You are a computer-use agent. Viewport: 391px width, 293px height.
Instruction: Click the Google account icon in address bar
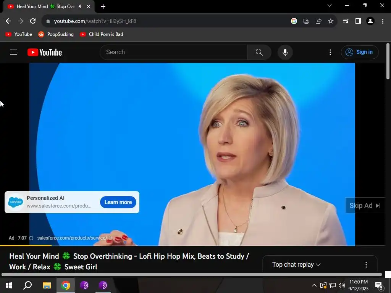pyautogui.click(x=294, y=21)
